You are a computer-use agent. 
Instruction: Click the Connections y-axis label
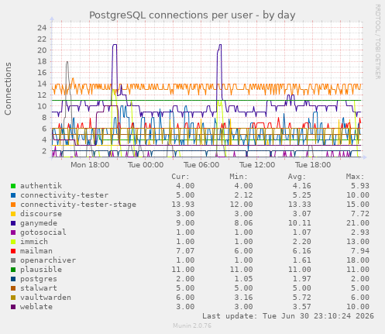coord(8,88)
